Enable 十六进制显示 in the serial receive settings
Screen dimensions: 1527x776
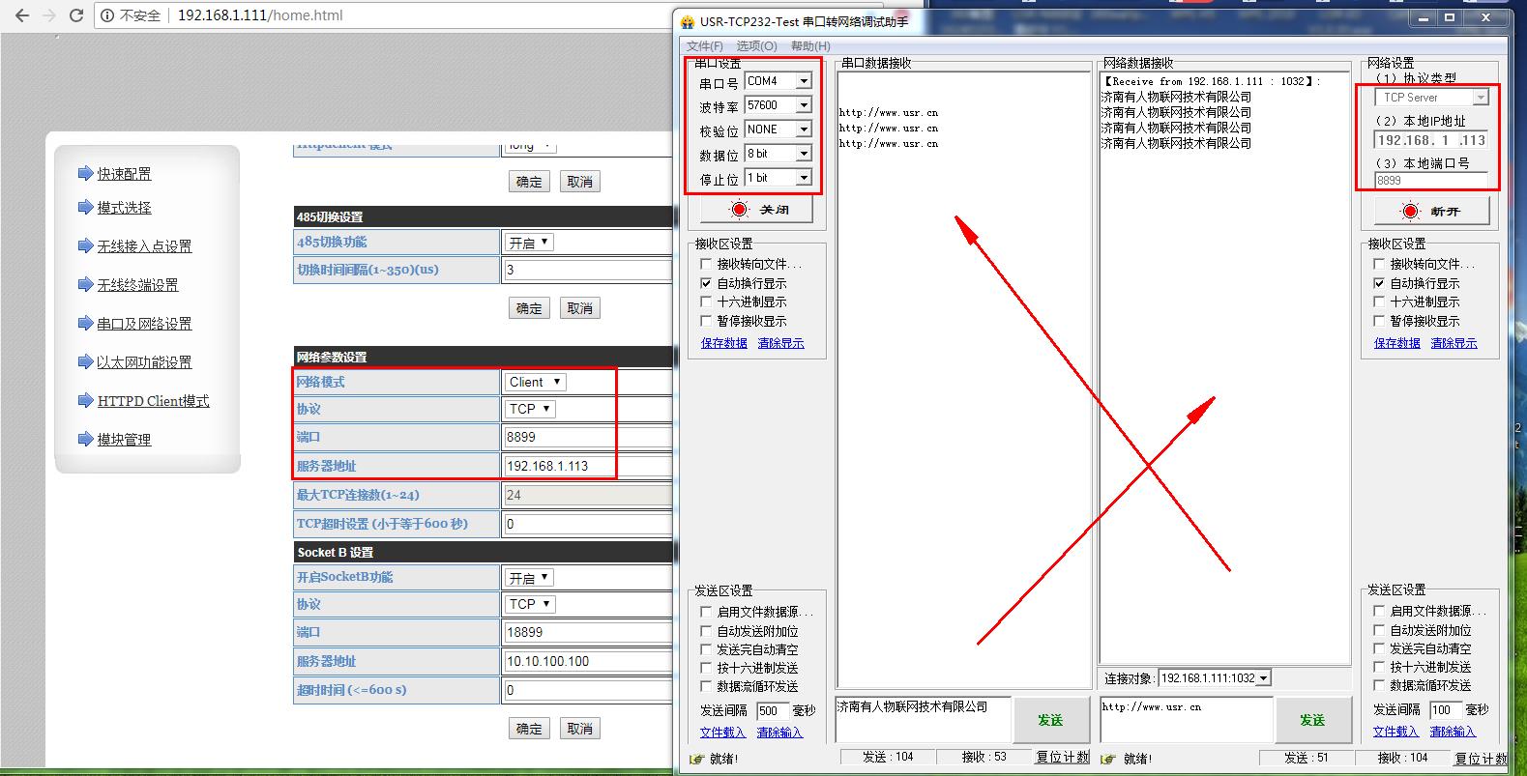pos(706,302)
